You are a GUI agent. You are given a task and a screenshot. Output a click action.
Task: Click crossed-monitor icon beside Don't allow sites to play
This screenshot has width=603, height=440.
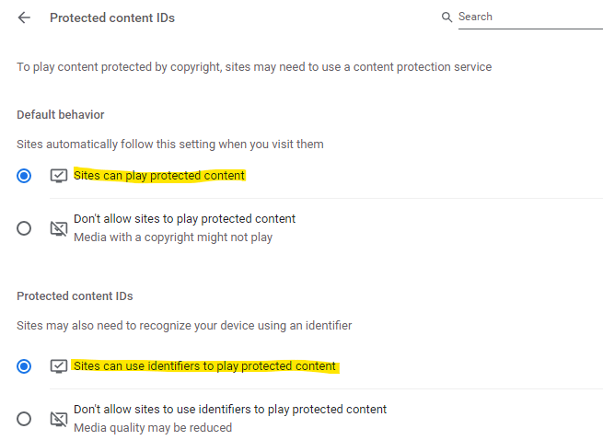click(59, 228)
